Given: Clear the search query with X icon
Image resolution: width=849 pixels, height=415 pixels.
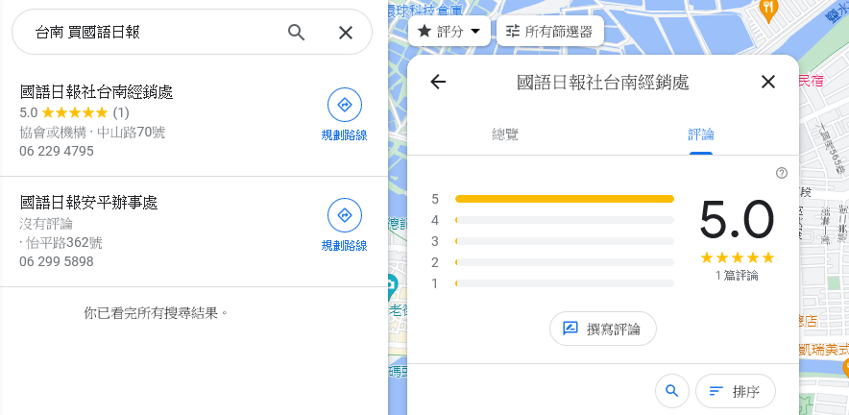Looking at the screenshot, I should point(346,33).
